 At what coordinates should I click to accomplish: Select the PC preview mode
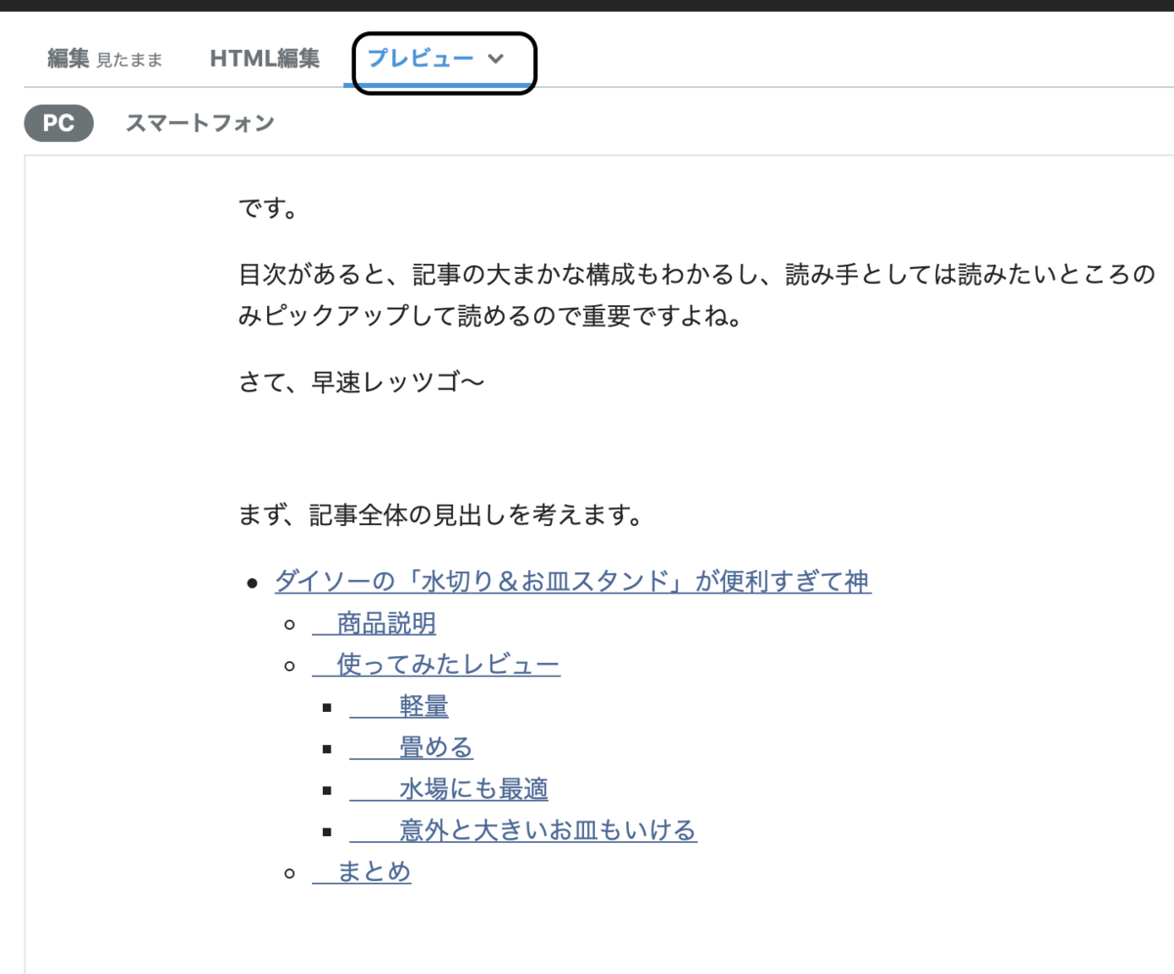(57, 122)
